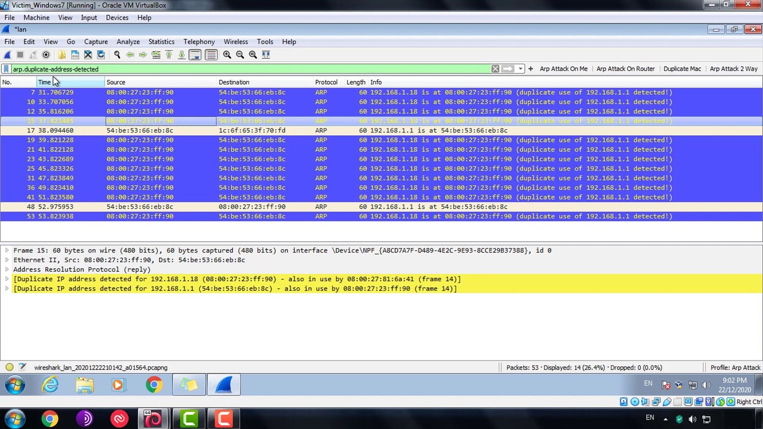
Task: Open display filter history dropdown
Action: [x=520, y=69]
